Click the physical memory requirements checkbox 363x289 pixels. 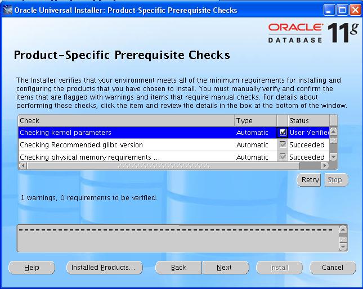click(x=283, y=157)
